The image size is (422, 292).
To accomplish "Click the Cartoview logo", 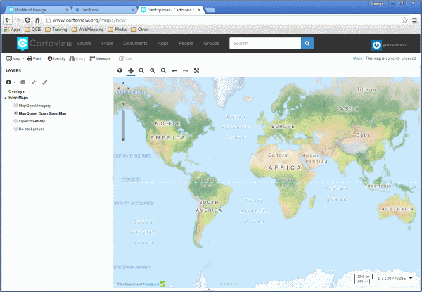I will (x=44, y=44).
